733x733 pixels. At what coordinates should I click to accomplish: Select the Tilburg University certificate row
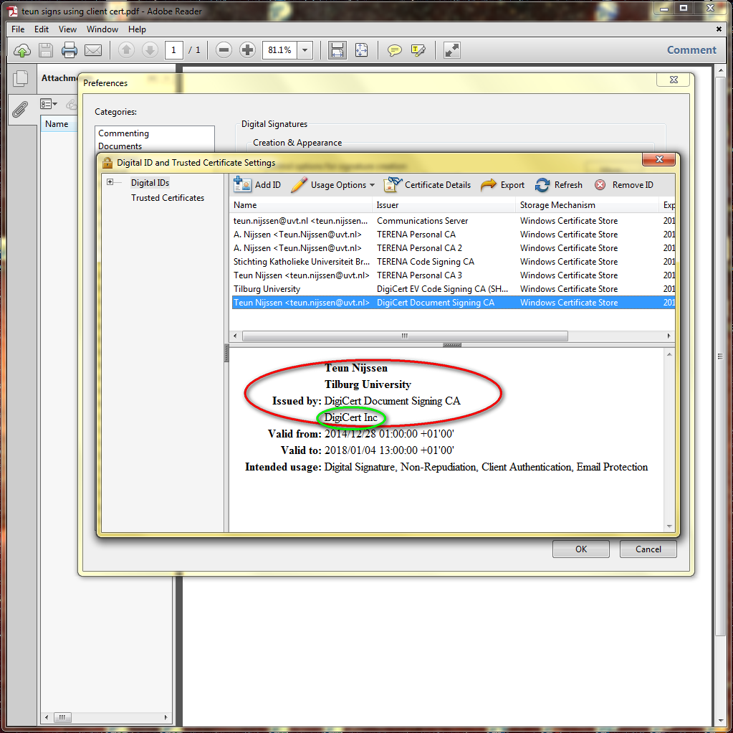coord(267,289)
